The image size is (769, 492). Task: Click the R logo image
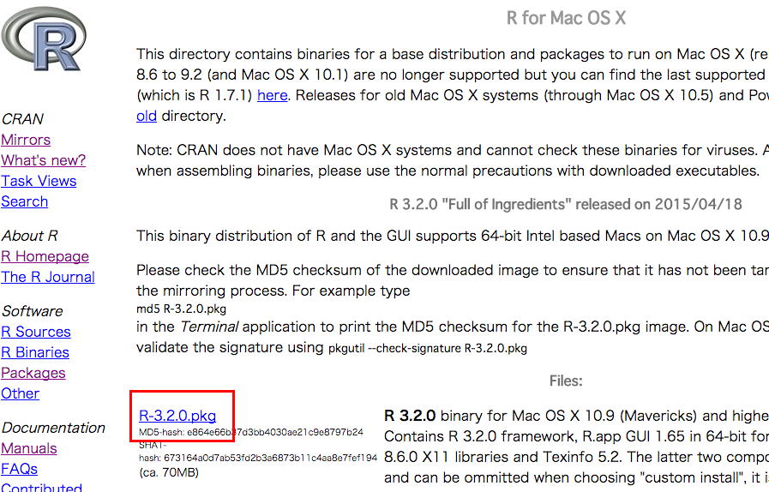point(43,39)
